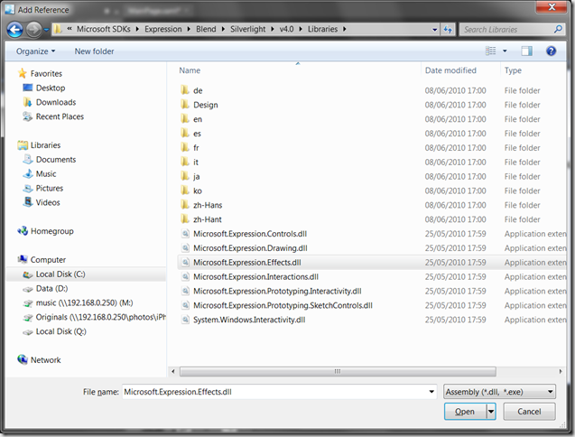Viewport: 575px width, 437px height.
Task: Click the Back navigation arrow button
Action: [14, 30]
